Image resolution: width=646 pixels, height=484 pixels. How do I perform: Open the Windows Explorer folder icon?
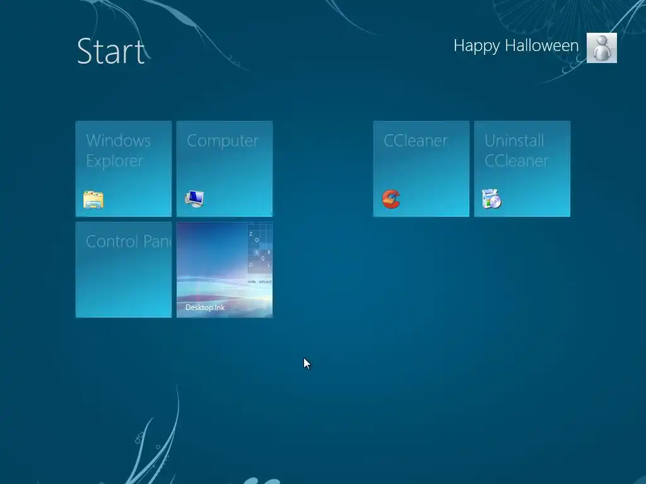[93, 200]
